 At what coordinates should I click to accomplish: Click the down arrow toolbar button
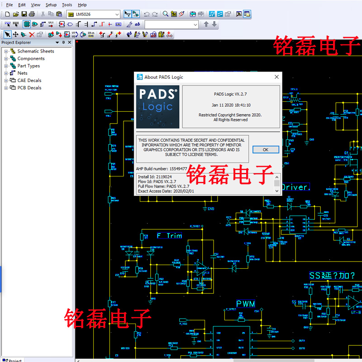click(214, 24)
